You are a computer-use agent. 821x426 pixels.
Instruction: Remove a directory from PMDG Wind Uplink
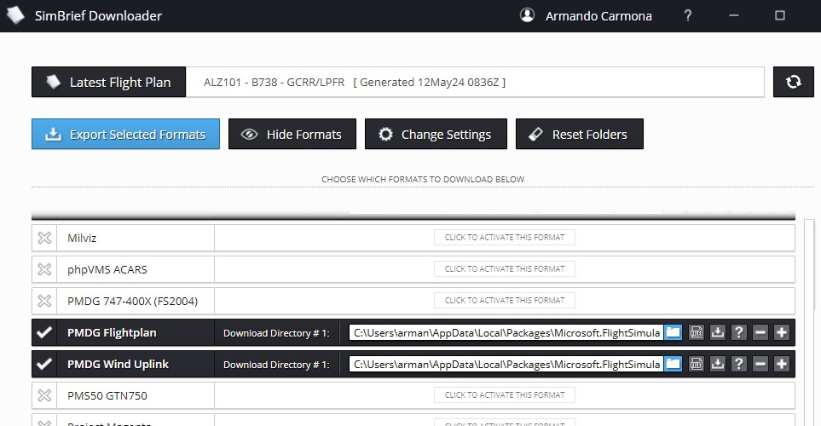point(760,364)
